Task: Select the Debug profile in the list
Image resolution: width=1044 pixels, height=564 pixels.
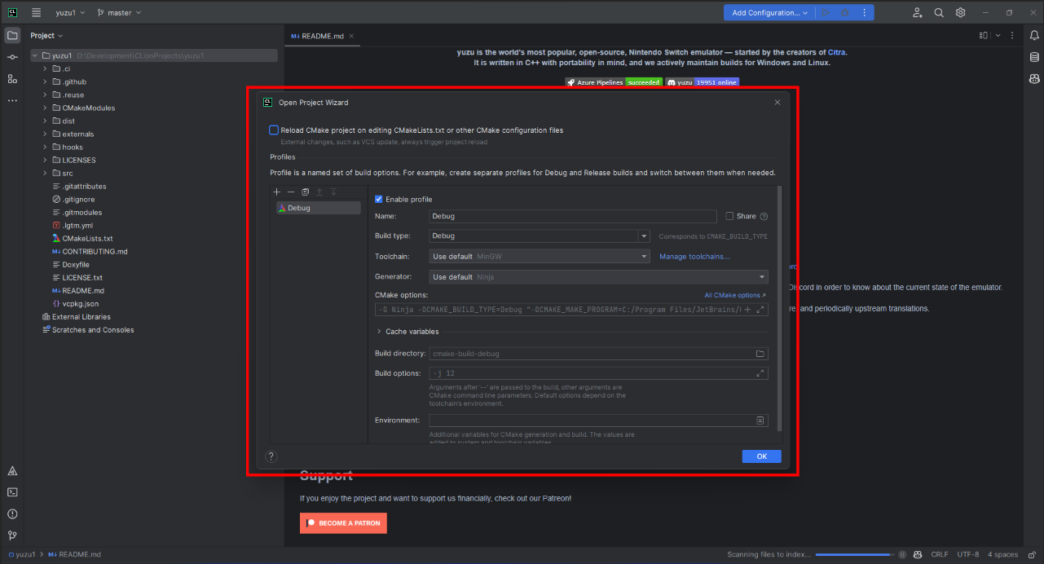Action: point(318,208)
